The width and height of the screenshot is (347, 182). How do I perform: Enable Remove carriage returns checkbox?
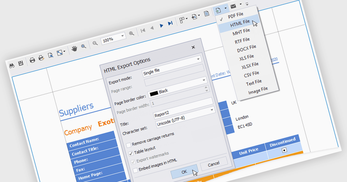pos(129,145)
